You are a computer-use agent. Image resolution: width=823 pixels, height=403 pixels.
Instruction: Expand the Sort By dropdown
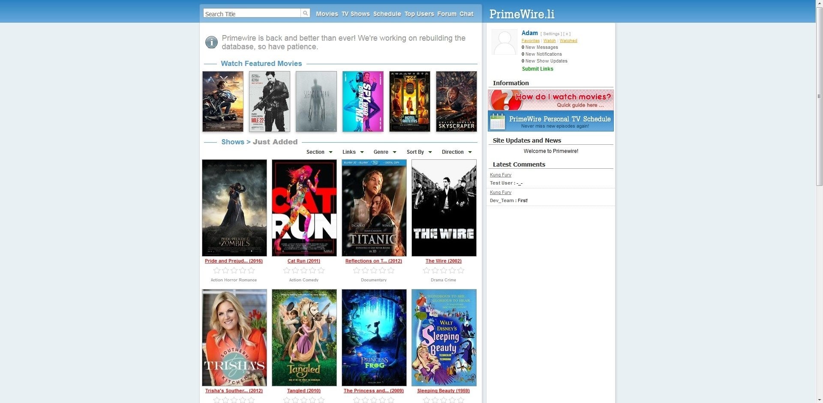coord(419,152)
